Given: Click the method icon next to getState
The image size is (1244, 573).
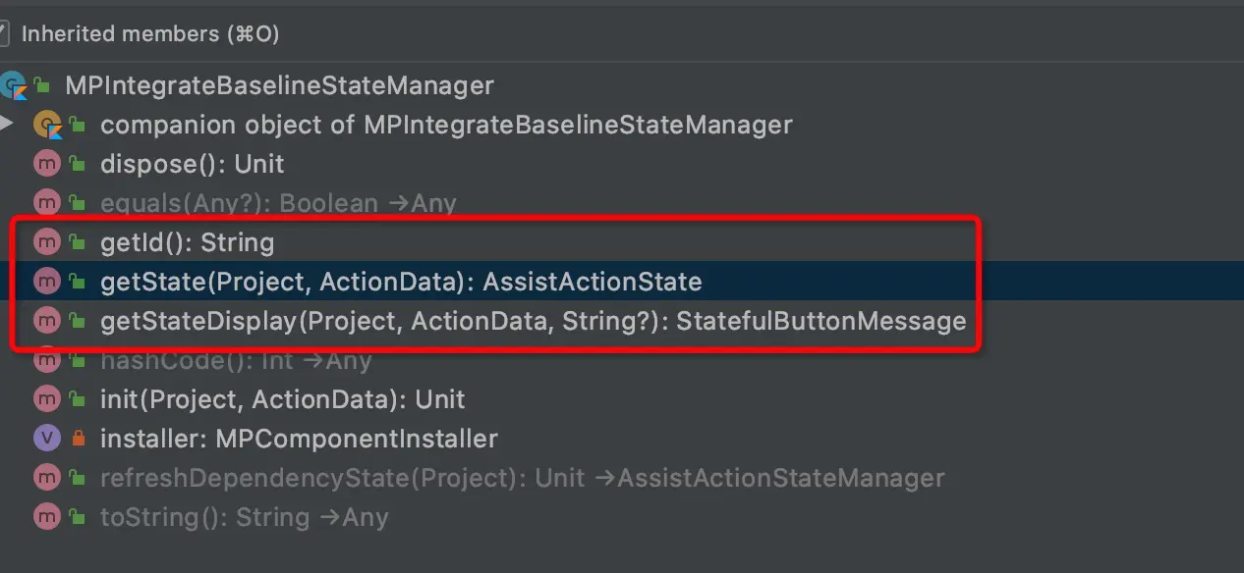Looking at the screenshot, I should point(47,282).
